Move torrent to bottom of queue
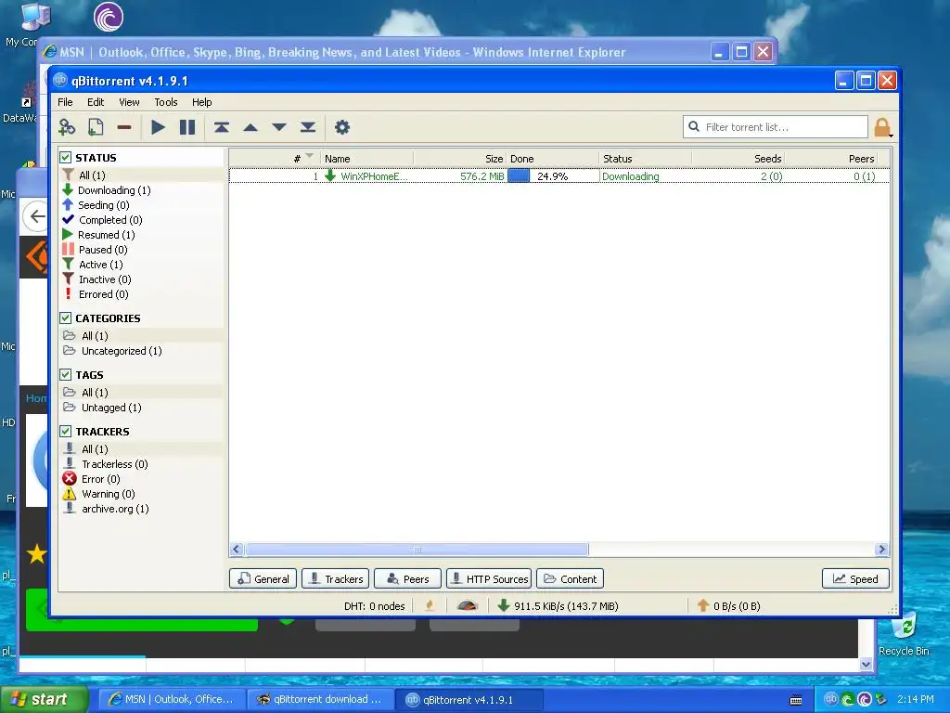The width and height of the screenshot is (950, 713). pos(308,127)
